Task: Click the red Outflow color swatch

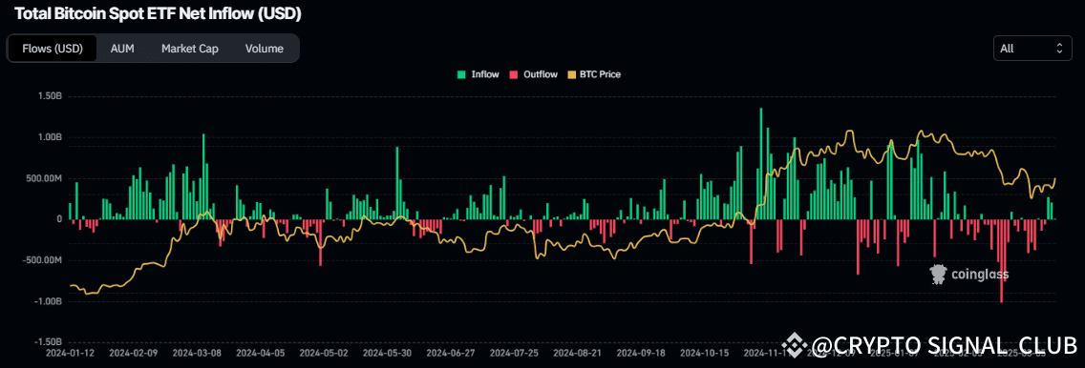Action: pyautogui.click(x=514, y=73)
